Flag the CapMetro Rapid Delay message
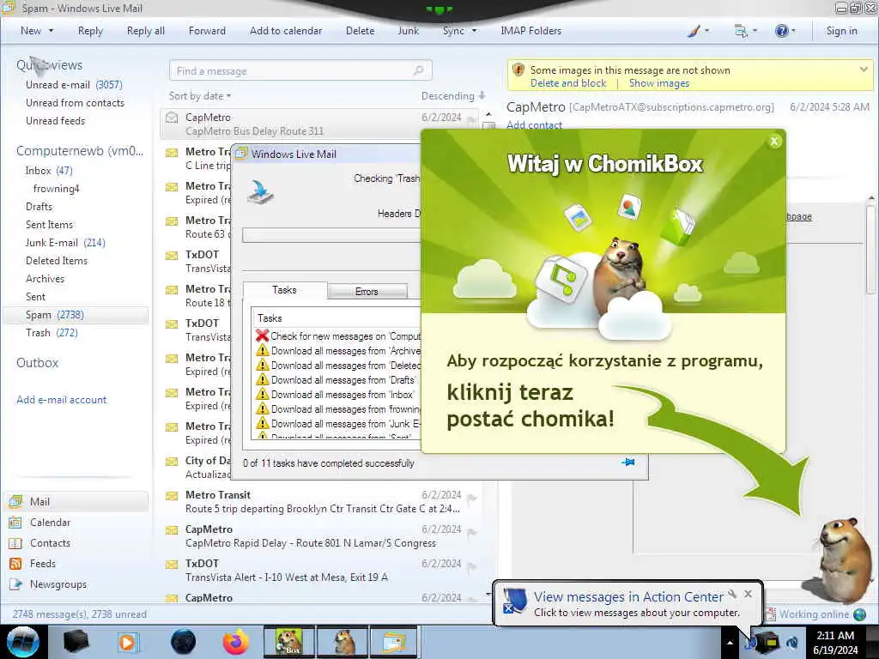The height and width of the screenshot is (659, 879). [x=471, y=533]
